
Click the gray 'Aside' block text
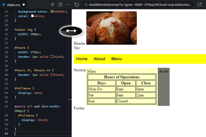tap(164, 71)
